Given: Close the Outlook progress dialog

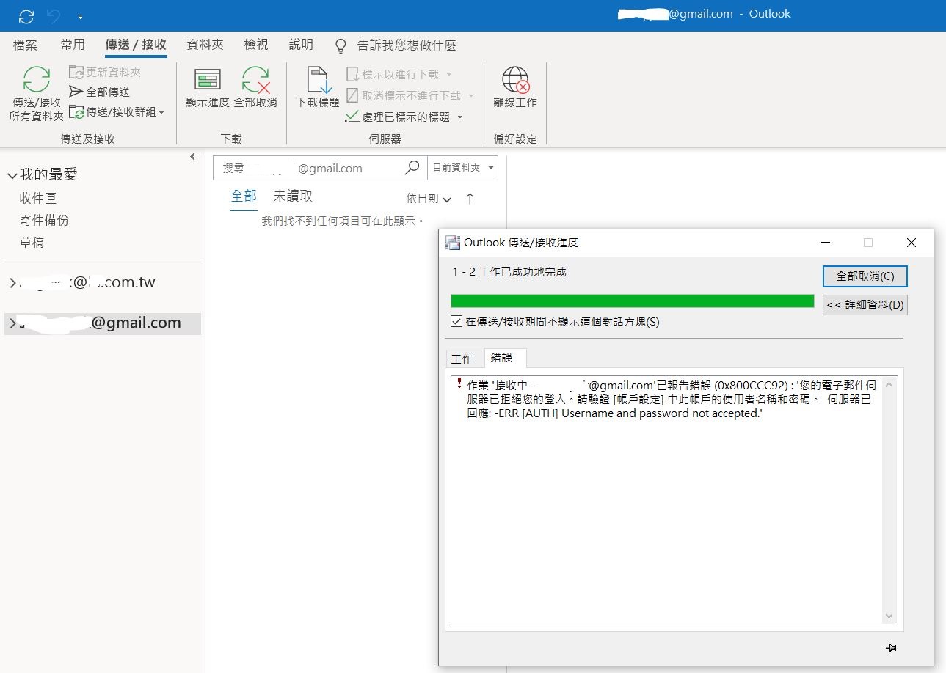Looking at the screenshot, I should (911, 243).
